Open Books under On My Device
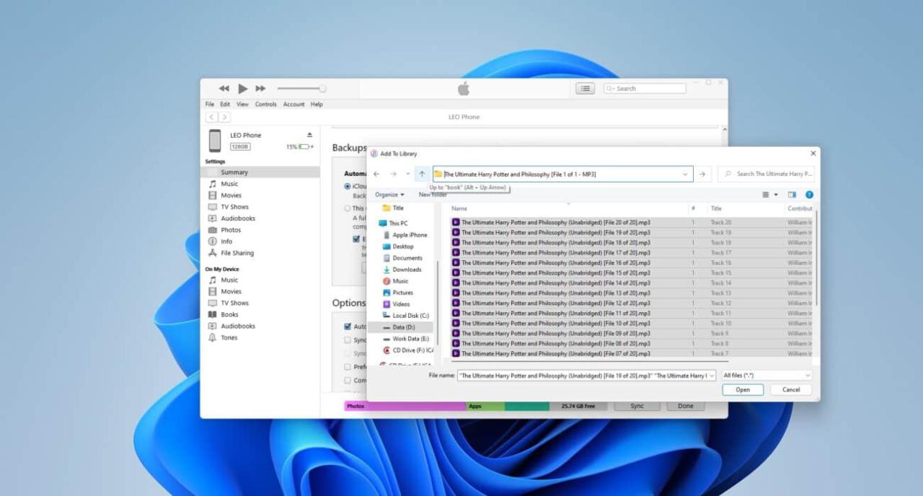 pyautogui.click(x=229, y=314)
